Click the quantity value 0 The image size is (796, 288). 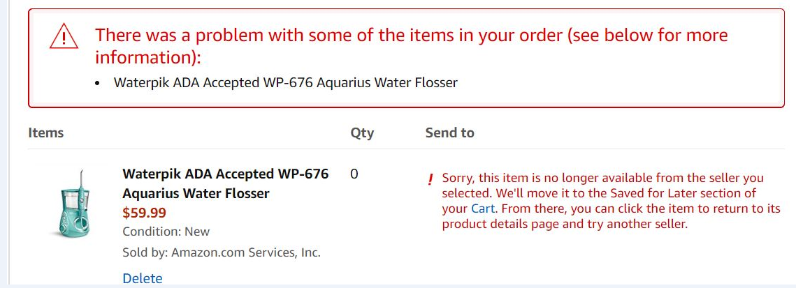coord(354,174)
